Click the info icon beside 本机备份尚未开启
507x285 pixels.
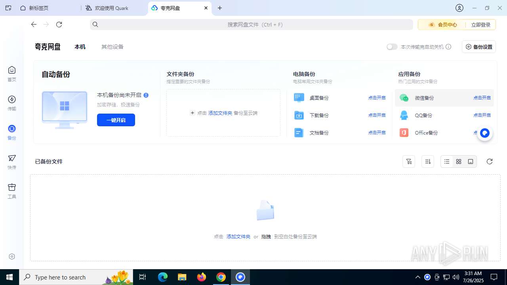[146, 95]
